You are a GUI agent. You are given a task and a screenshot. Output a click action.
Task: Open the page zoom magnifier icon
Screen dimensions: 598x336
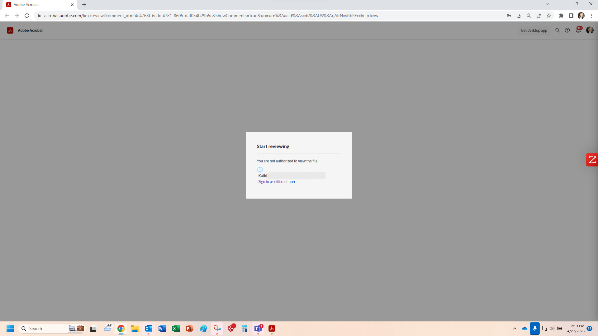pos(529,16)
